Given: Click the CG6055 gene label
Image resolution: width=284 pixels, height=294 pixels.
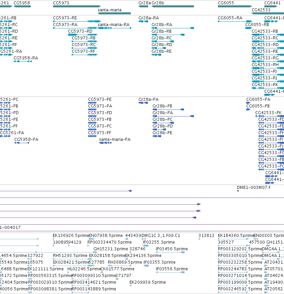Looking at the screenshot, I should tap(226, 3).
